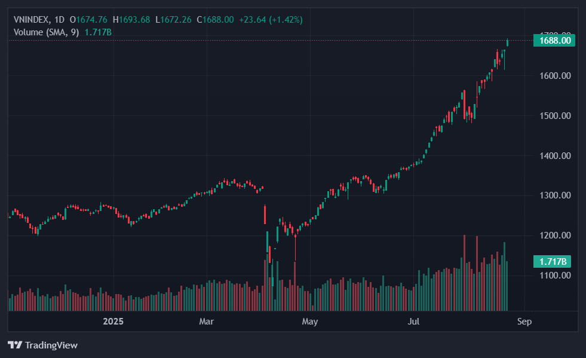Click the Volume (SMA, 9) indicator label
This screenshot has height=358, width=586.
(47, 32)
